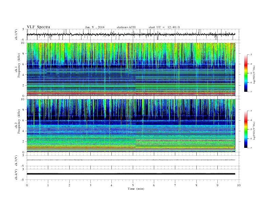Image resolution: width=269 pixels, height=208 pixels.
Task: Click the "8" kHz tick of ch.2 spectrogram
Action: point(23,110)
